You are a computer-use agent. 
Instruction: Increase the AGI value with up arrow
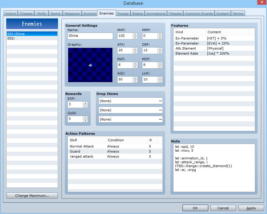pos(135,78)
